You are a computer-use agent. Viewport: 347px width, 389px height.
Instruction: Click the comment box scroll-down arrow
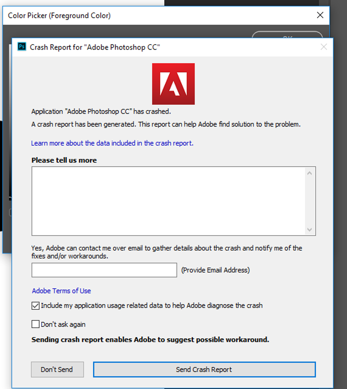310,230
